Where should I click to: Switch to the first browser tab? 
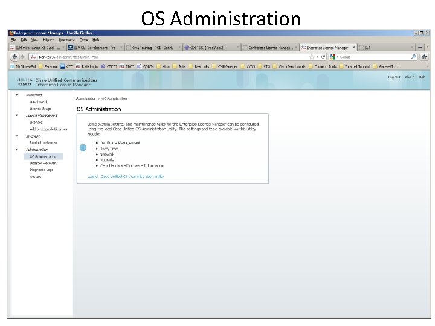[37, 48]
